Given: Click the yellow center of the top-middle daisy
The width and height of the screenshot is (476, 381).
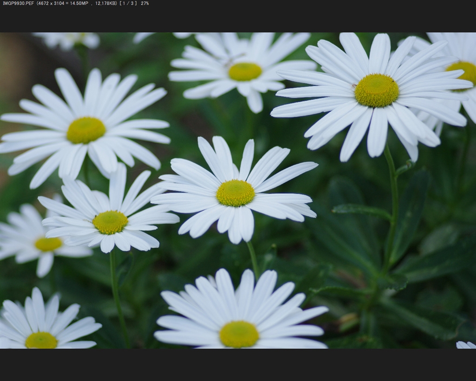Looking at the screenshot, I should (x=245, y=72).
